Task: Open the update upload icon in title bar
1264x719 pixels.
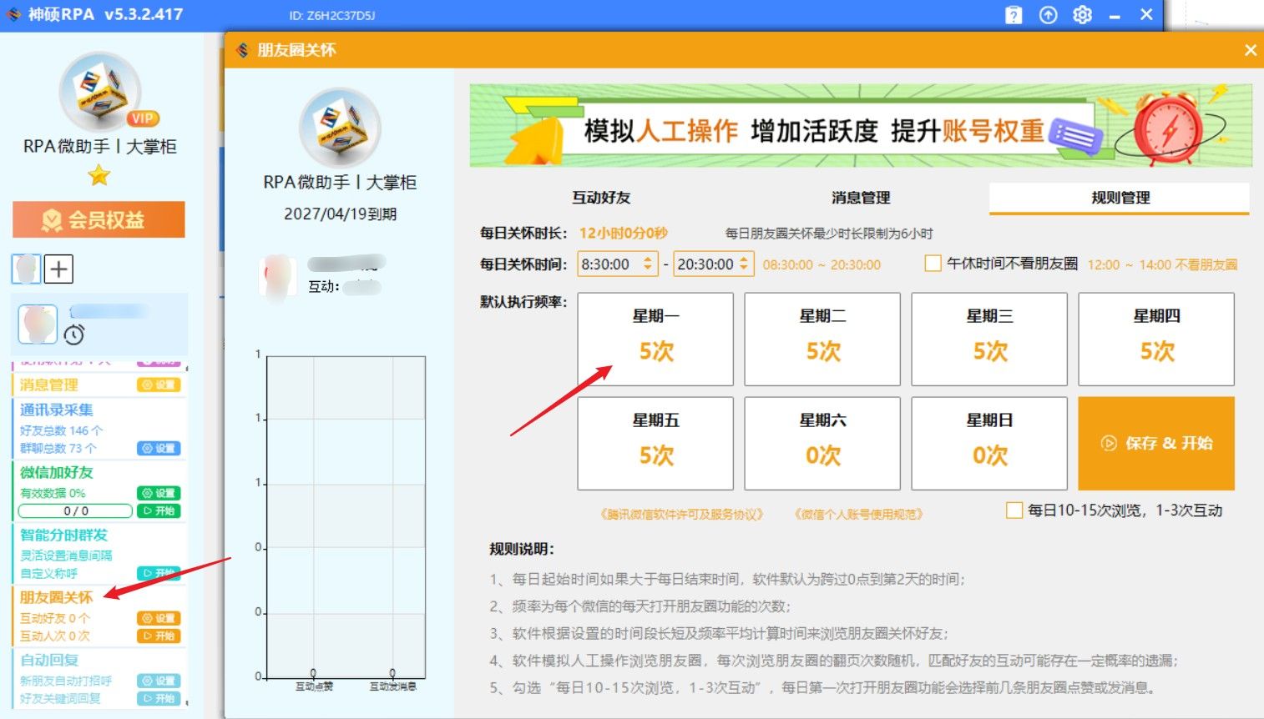Action: pyautogui.click(x=1048, y=14)
